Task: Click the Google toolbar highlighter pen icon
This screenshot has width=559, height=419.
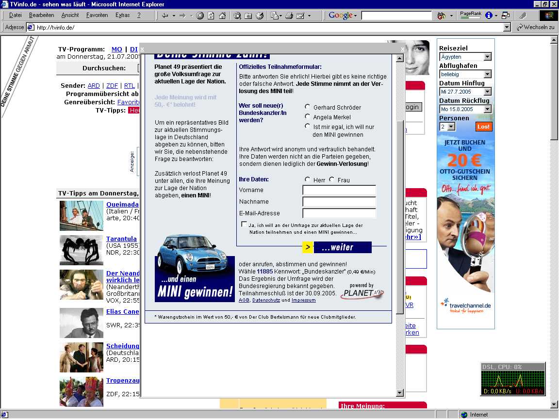Action: coord(523,16)
